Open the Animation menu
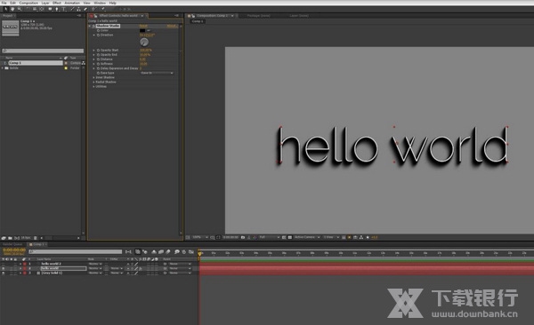This screenshot has height=325, width=534. (72, 3)
